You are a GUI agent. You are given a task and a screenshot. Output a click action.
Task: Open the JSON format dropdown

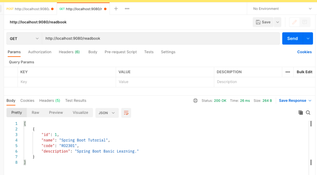pyautogui.click(x=107, y=113)
